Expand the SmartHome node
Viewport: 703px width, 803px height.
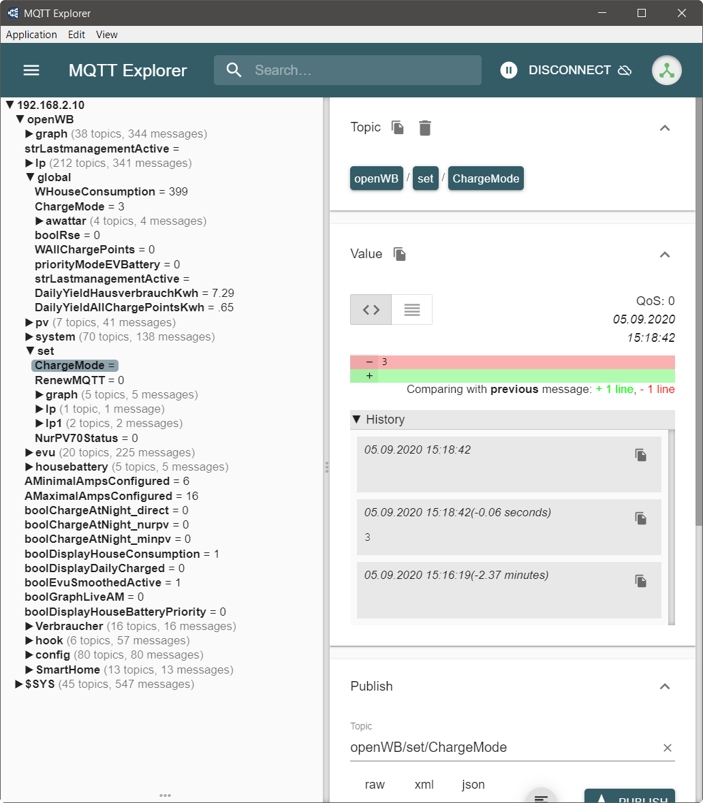(x=29, y=670)
